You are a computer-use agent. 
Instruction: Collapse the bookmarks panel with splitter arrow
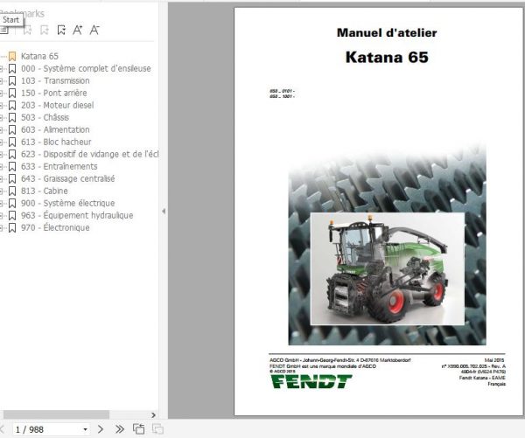[x=164, y=212]
